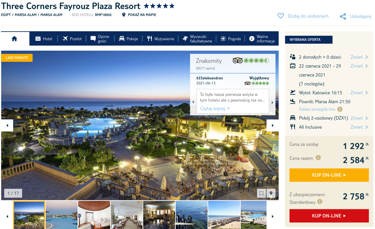The width and height of the screenshot is (375, 229).
Task: Click Czytaj więcej in the review
Action: coord(215,108)
